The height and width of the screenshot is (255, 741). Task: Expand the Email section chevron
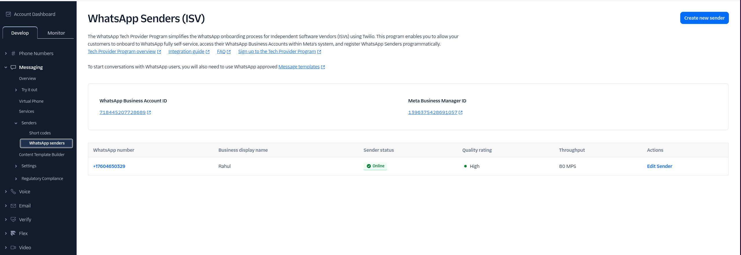point(6,206)
